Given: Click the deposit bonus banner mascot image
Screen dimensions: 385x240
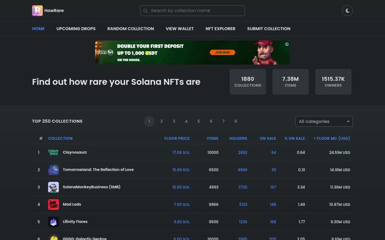Looking at the screenshot, I should click(265, 53).
